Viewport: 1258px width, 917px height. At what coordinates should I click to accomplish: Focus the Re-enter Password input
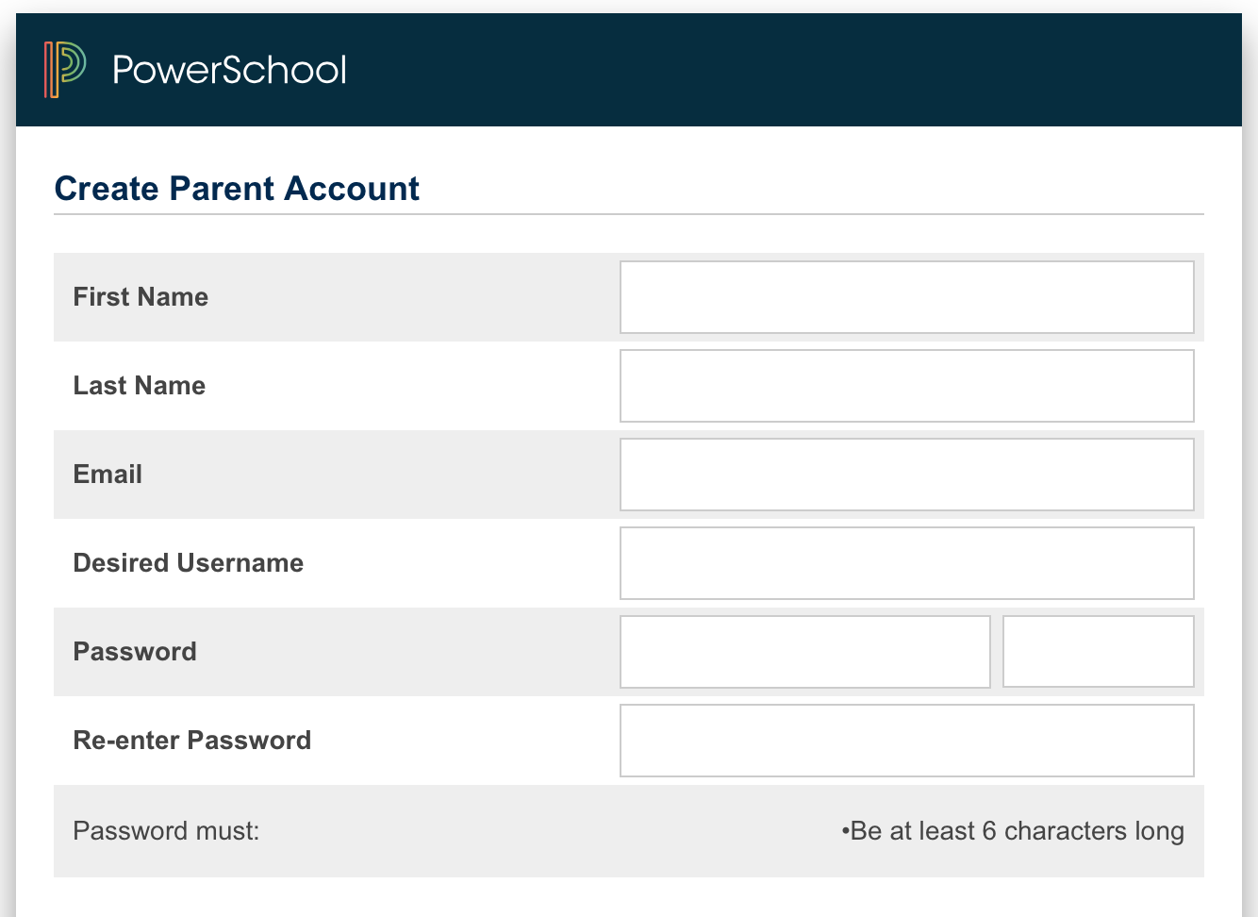click(906, 741)
